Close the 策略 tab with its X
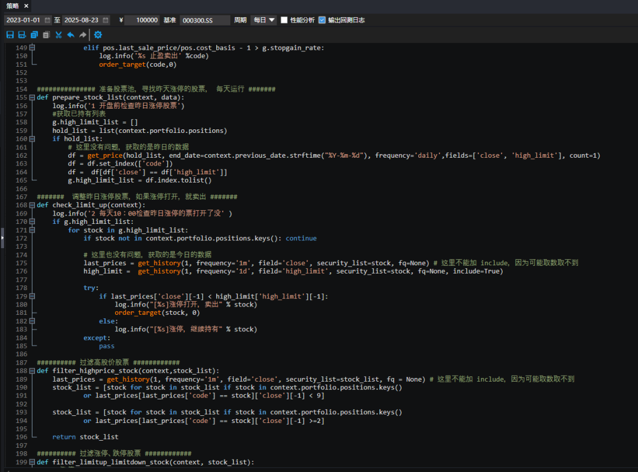This screenshot has width=638, height=472. pyautogui.click(x=26, y=6)
